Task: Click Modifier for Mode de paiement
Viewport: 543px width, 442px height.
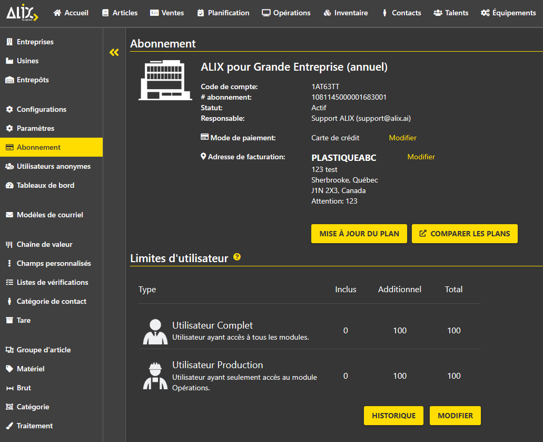Action: tap(402, 138)
